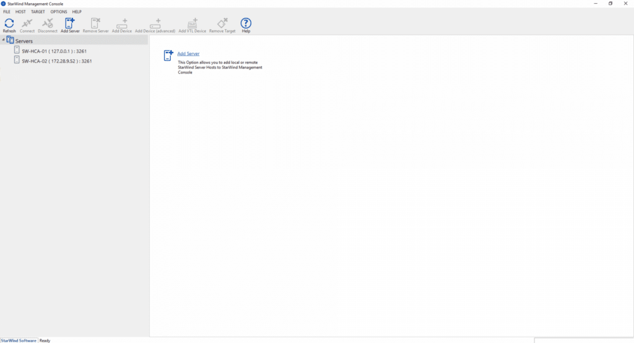Click the StarWind Software status bar label
The height and width of the screenshot is (343, 634).
(x=19, y=341)
